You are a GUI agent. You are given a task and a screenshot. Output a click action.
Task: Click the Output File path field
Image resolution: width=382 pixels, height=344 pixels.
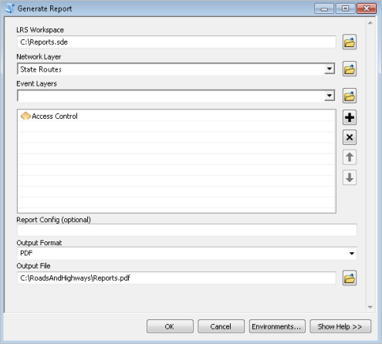tap(177, 278)
